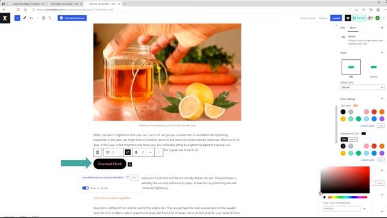Toggle the link icon in the block toolbar
387x218 pixels.
[x=128, y=152]
